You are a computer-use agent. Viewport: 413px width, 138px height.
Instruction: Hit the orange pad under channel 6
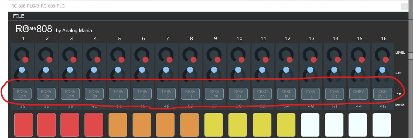(142, 125)
